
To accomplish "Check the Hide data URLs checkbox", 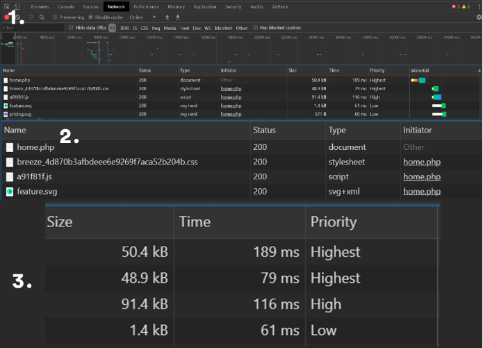I will (x=72, y=28).
